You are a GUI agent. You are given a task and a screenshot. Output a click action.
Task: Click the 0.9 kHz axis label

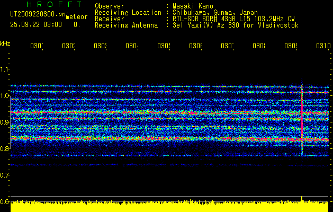click(x=4, y=122)
